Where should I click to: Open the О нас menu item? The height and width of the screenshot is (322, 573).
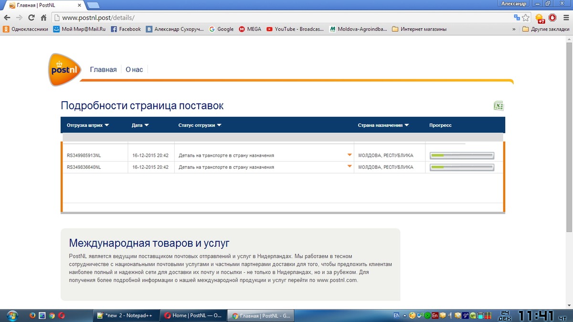tap(134, 69)
